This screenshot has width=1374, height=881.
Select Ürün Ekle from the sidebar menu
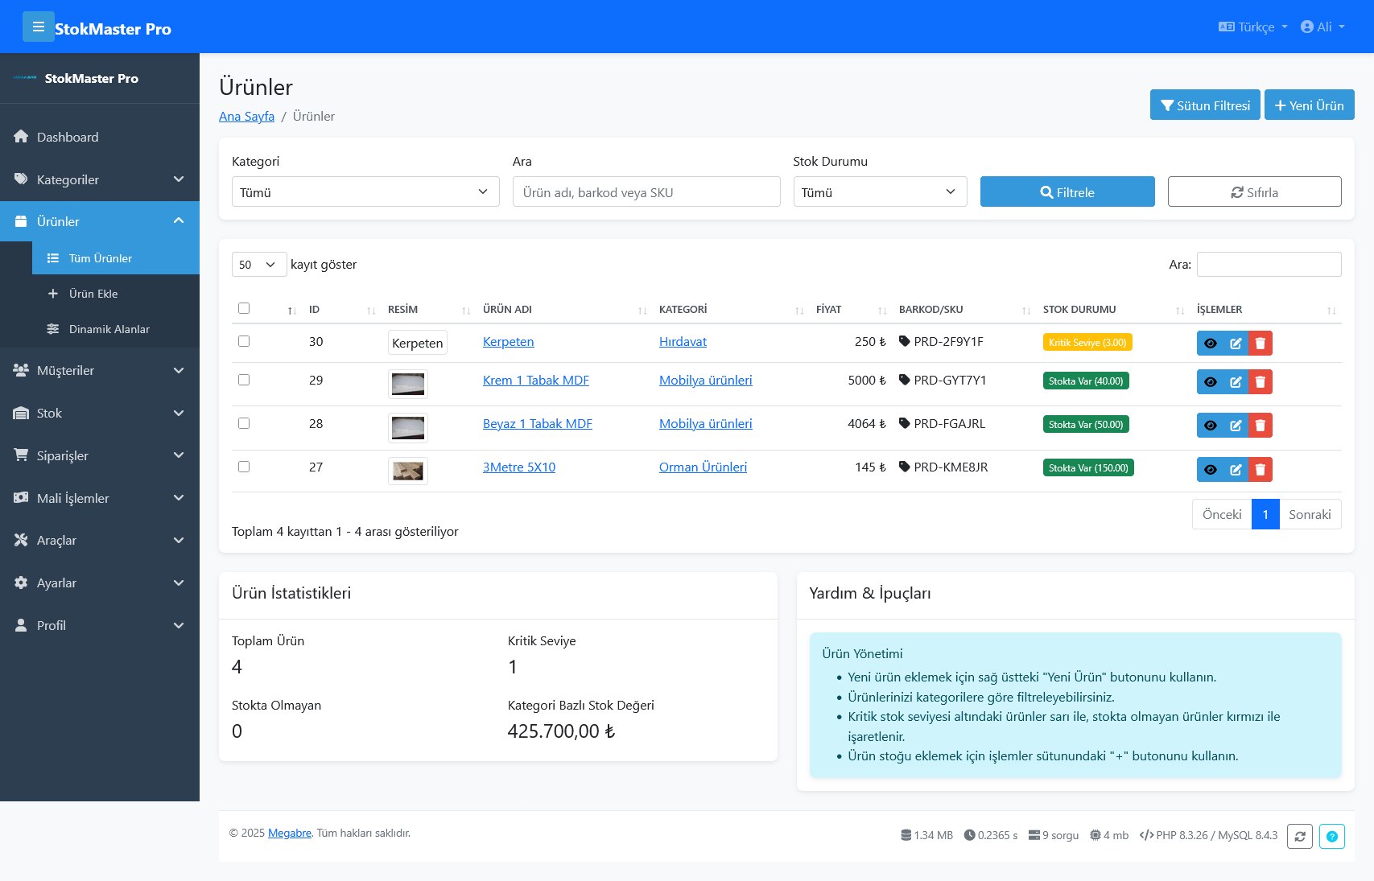pos(93,294)
